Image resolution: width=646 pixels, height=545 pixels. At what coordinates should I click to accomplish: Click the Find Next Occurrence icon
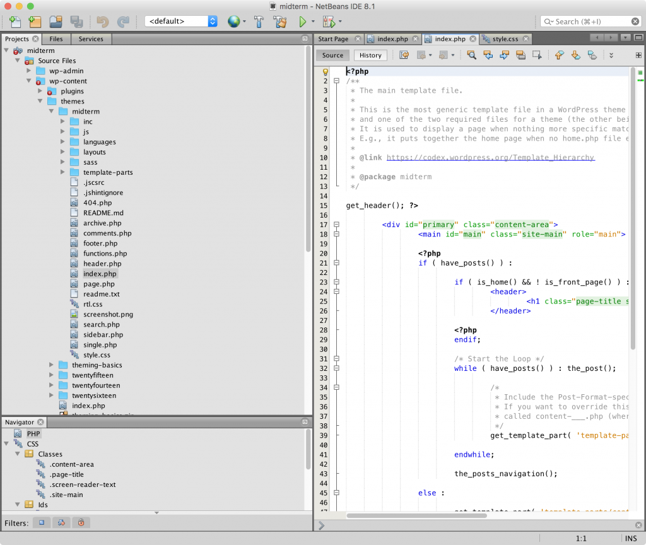tap(504, 55)
